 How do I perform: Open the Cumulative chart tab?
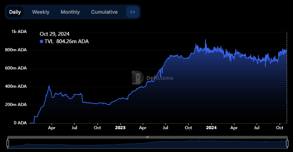click(104, 12)
